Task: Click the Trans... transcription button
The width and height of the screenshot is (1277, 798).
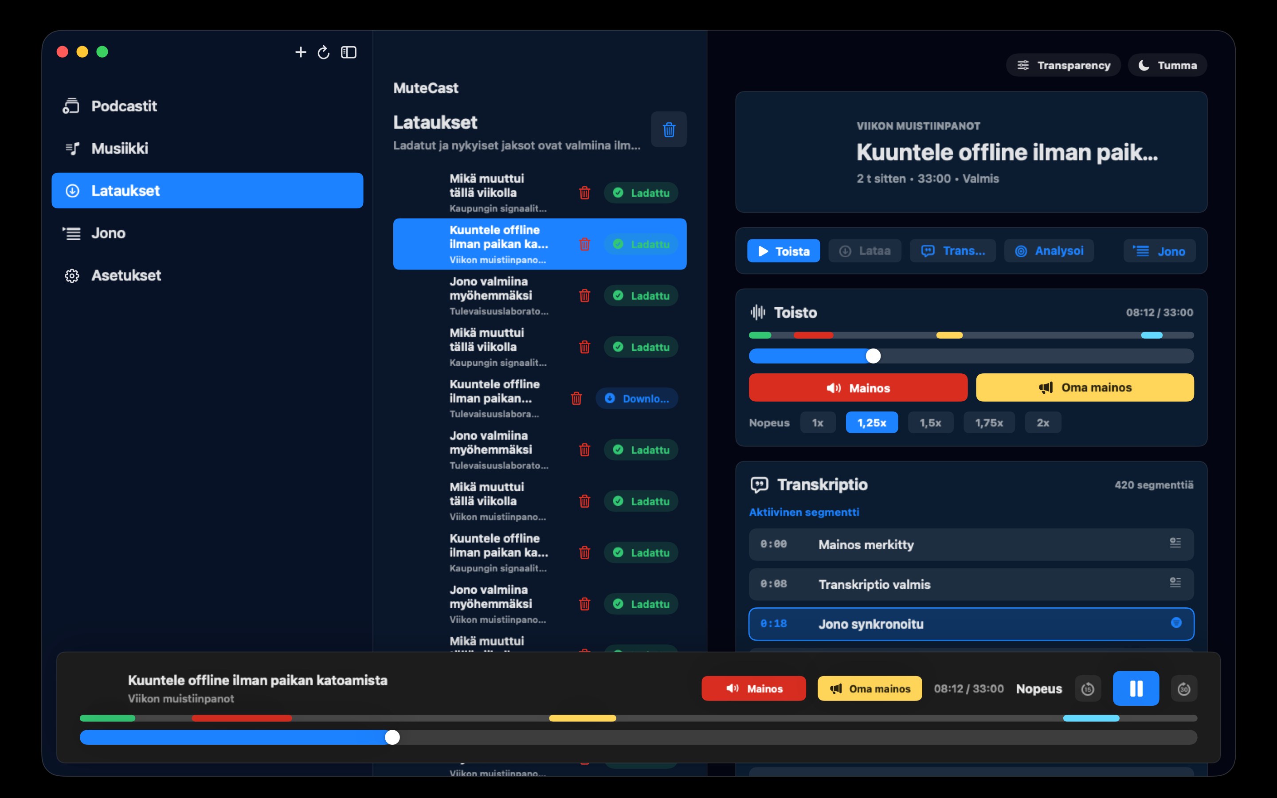Action: [953, 250]
